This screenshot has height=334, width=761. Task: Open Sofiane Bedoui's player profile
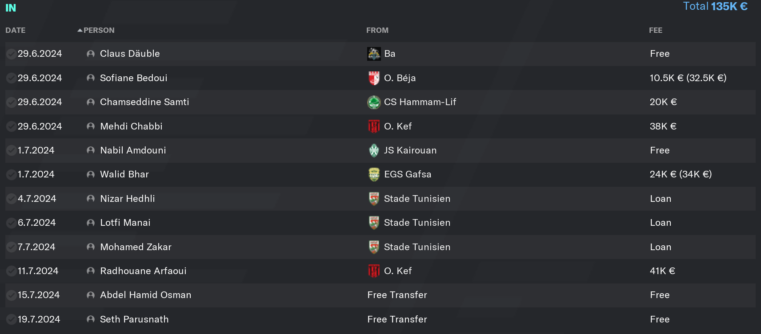click(x=134, y=78)
